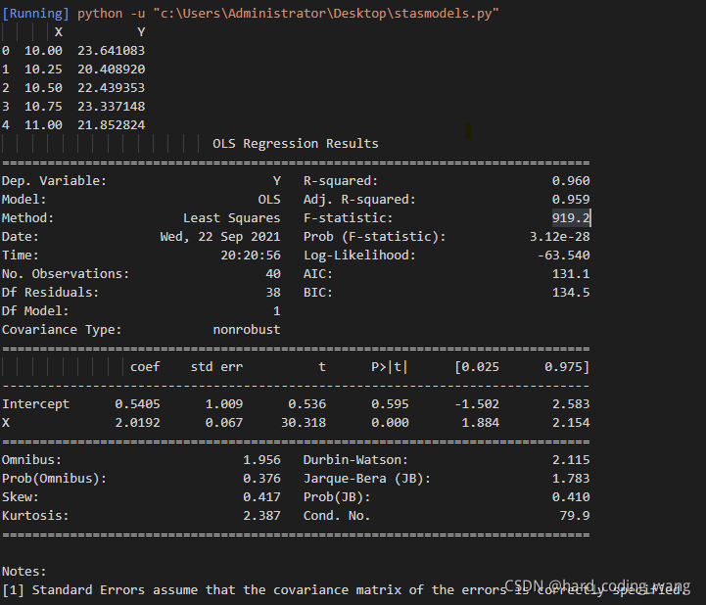Click the Jarque-Bera (JB) value 1.783
This screenshot has height=605, width=706.
571,478
